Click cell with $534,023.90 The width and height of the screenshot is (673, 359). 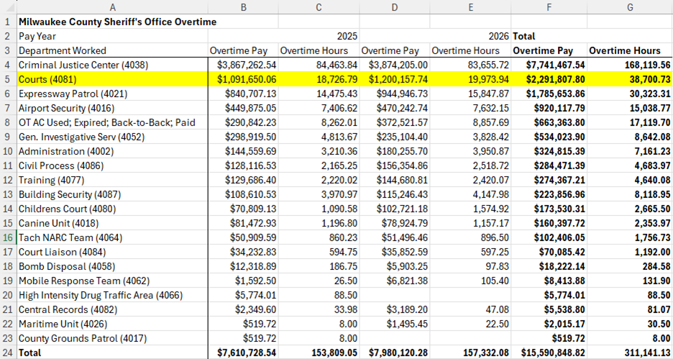[x=549, y=137]
